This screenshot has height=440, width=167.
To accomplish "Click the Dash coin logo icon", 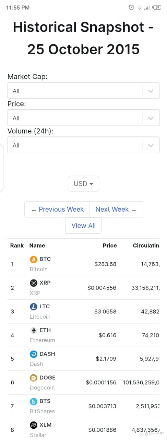I will pos(34,354).
